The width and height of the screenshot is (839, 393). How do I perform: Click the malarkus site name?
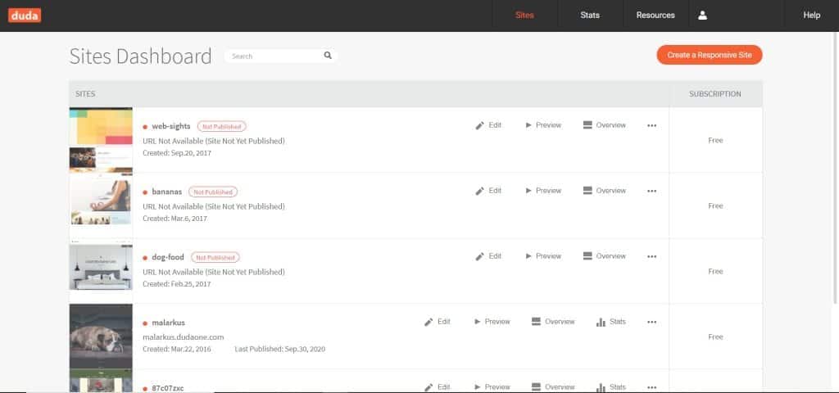pos(168,323)
